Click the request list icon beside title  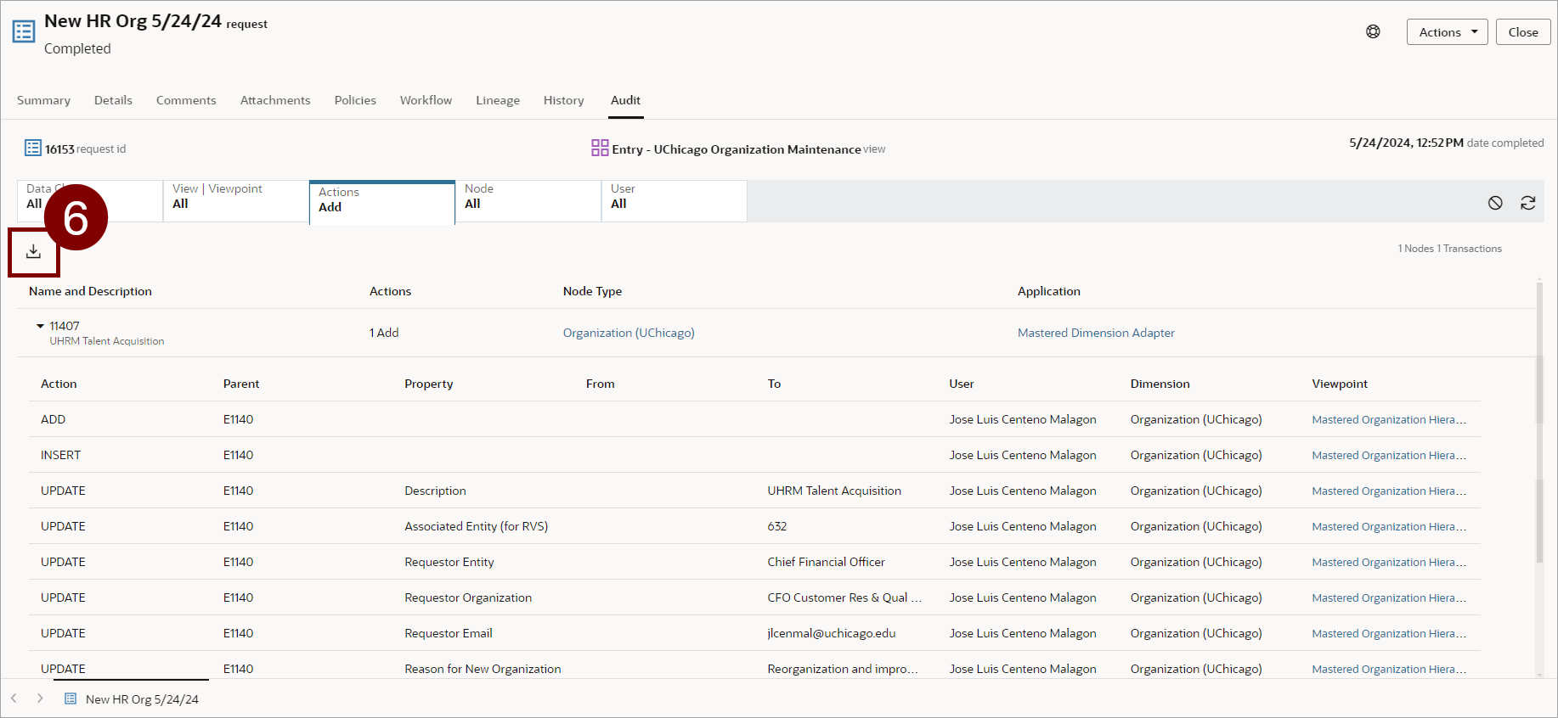tap(24, 32)
